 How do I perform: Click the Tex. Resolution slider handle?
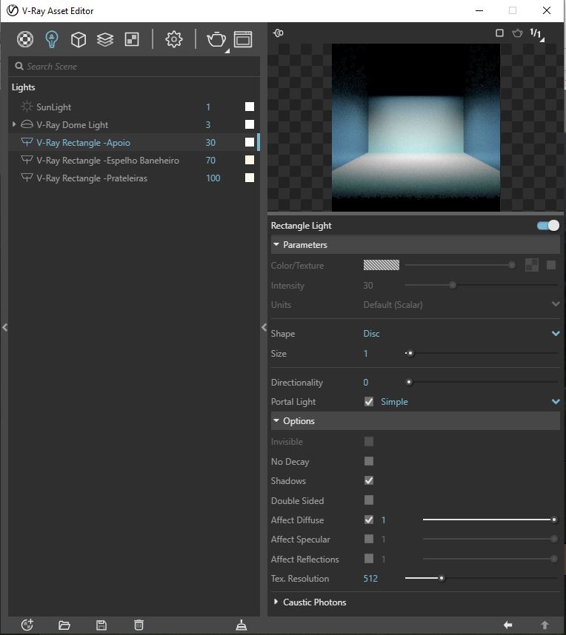click(x=442, y=579)
